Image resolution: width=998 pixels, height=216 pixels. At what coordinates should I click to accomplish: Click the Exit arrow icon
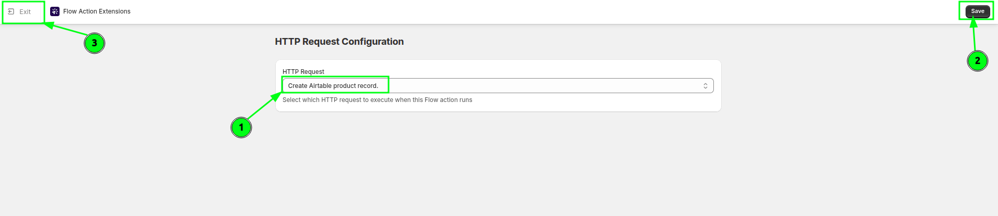click(x=11, y=11)
